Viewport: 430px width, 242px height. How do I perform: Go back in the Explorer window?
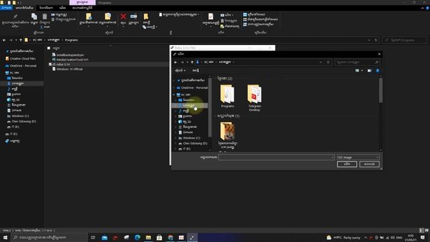(4, 40)
